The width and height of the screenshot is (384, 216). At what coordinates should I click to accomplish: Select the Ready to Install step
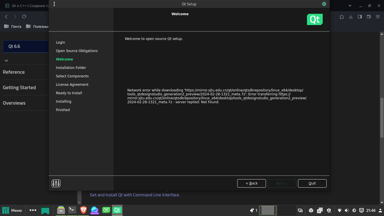click(x=69, y=93)
